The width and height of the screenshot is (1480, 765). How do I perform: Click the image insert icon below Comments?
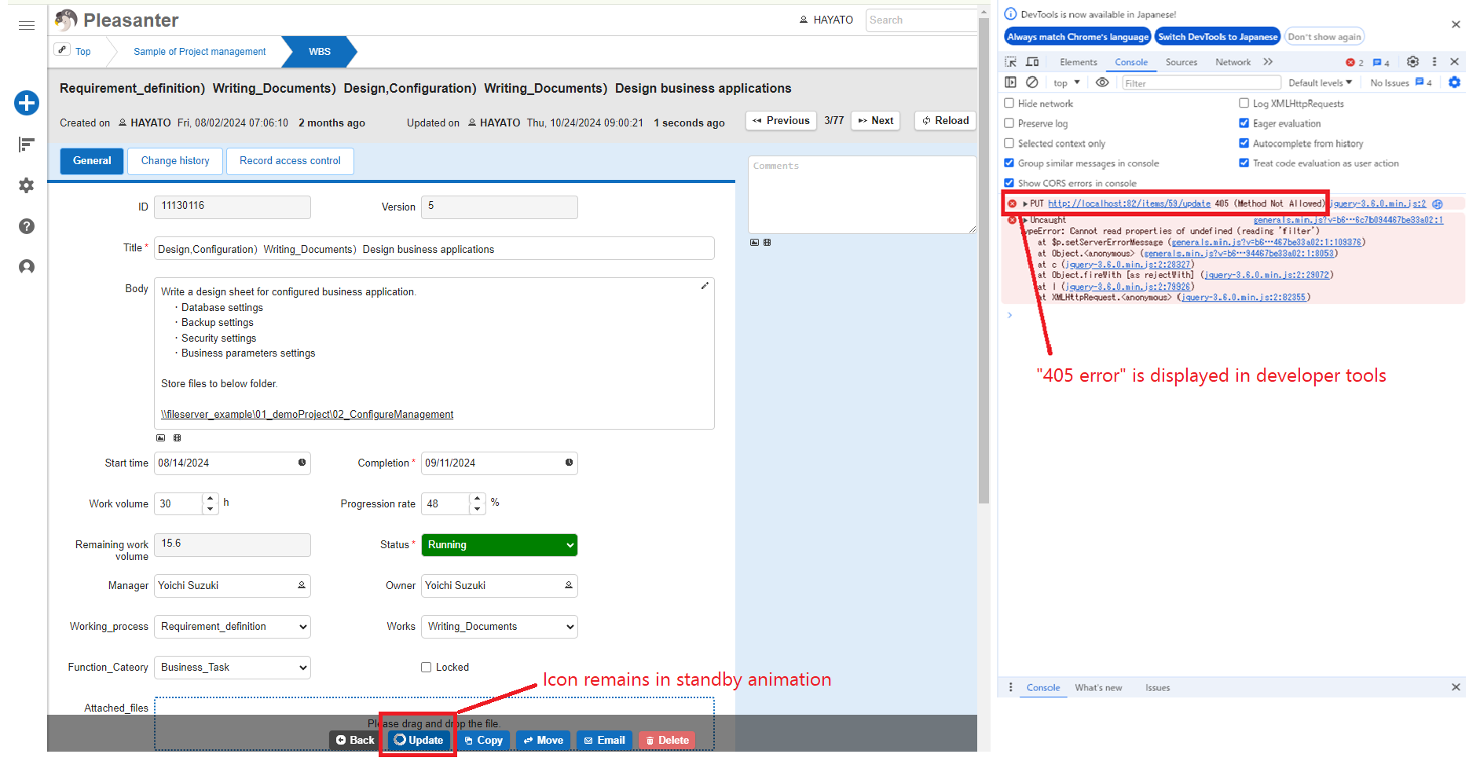(x=755, y=243)
